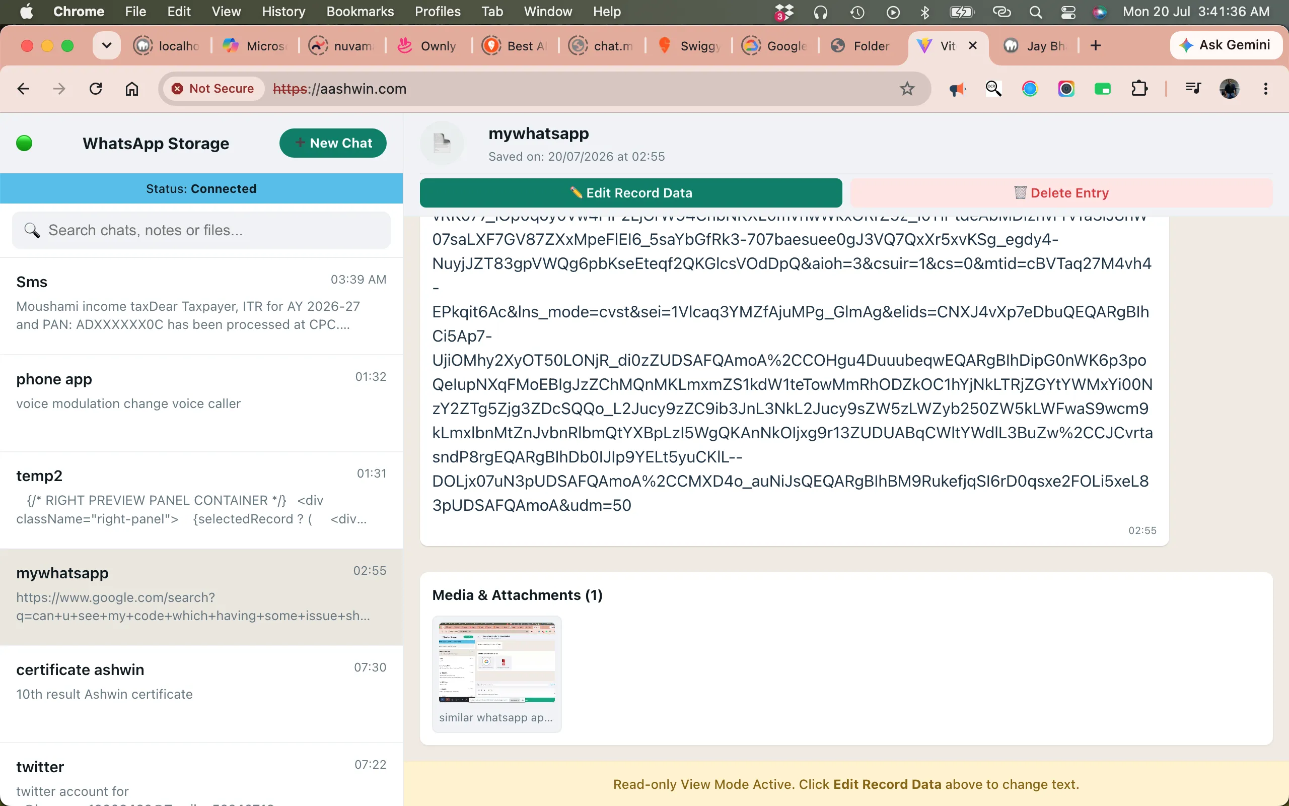Open the Chrome profile avatar
The height and width of the screenshot is (806, 1289).
pos(1230,89)
